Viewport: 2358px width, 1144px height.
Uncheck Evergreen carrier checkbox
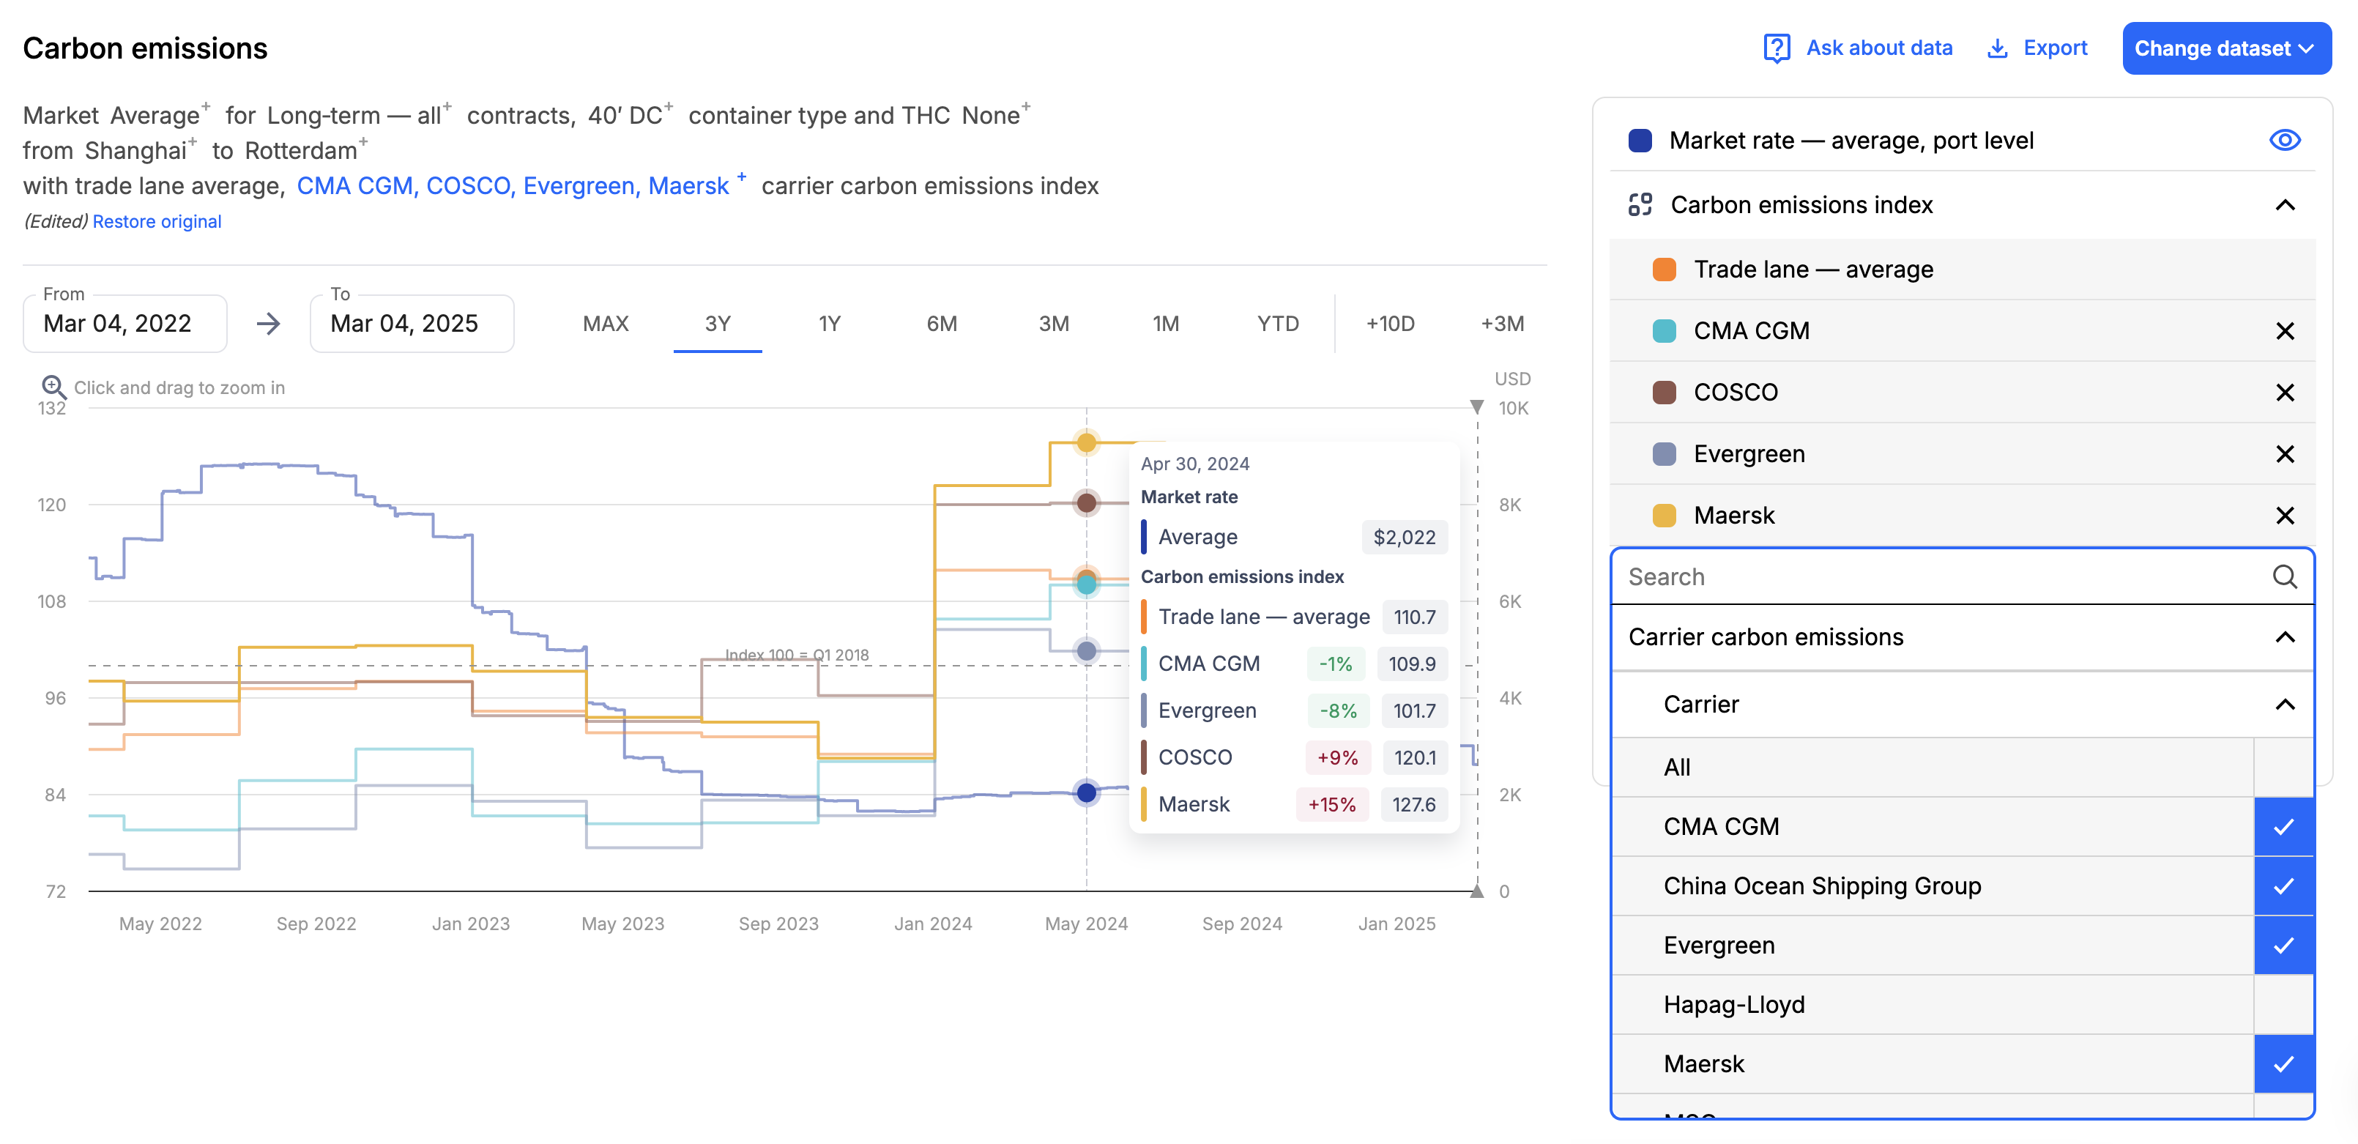click(x=2284, y=946)
